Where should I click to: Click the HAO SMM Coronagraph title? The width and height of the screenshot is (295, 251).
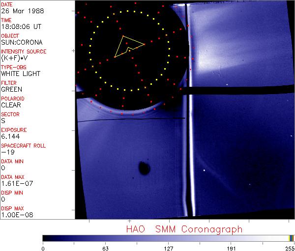coord(184,229)
